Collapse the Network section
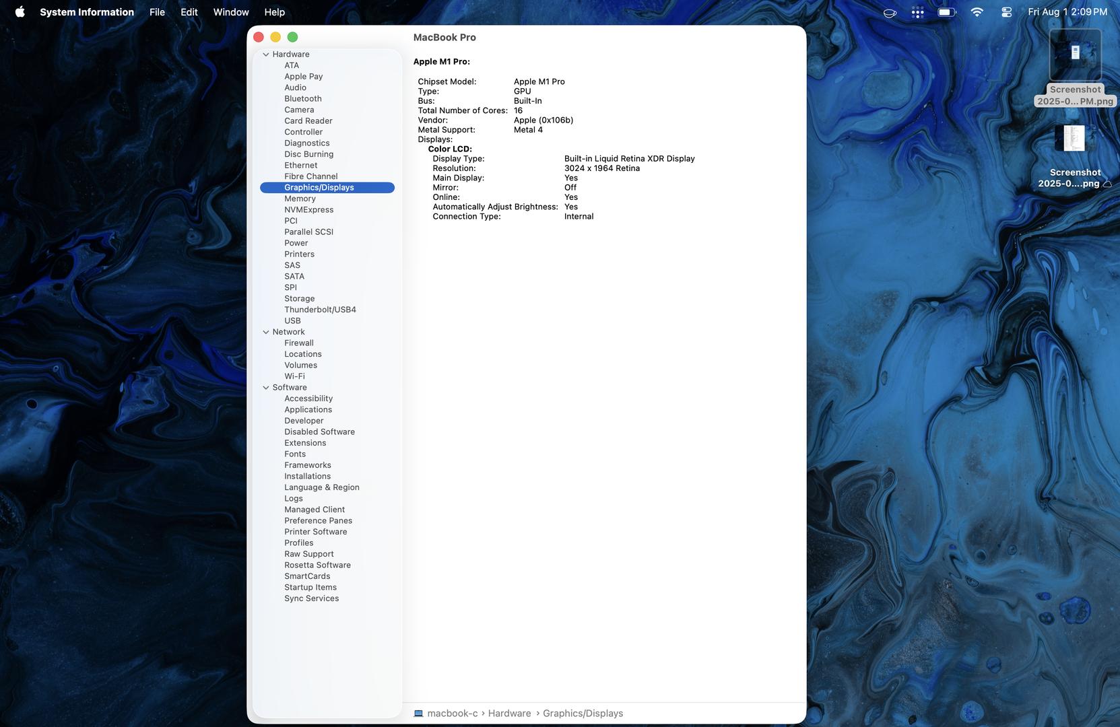 266,332
